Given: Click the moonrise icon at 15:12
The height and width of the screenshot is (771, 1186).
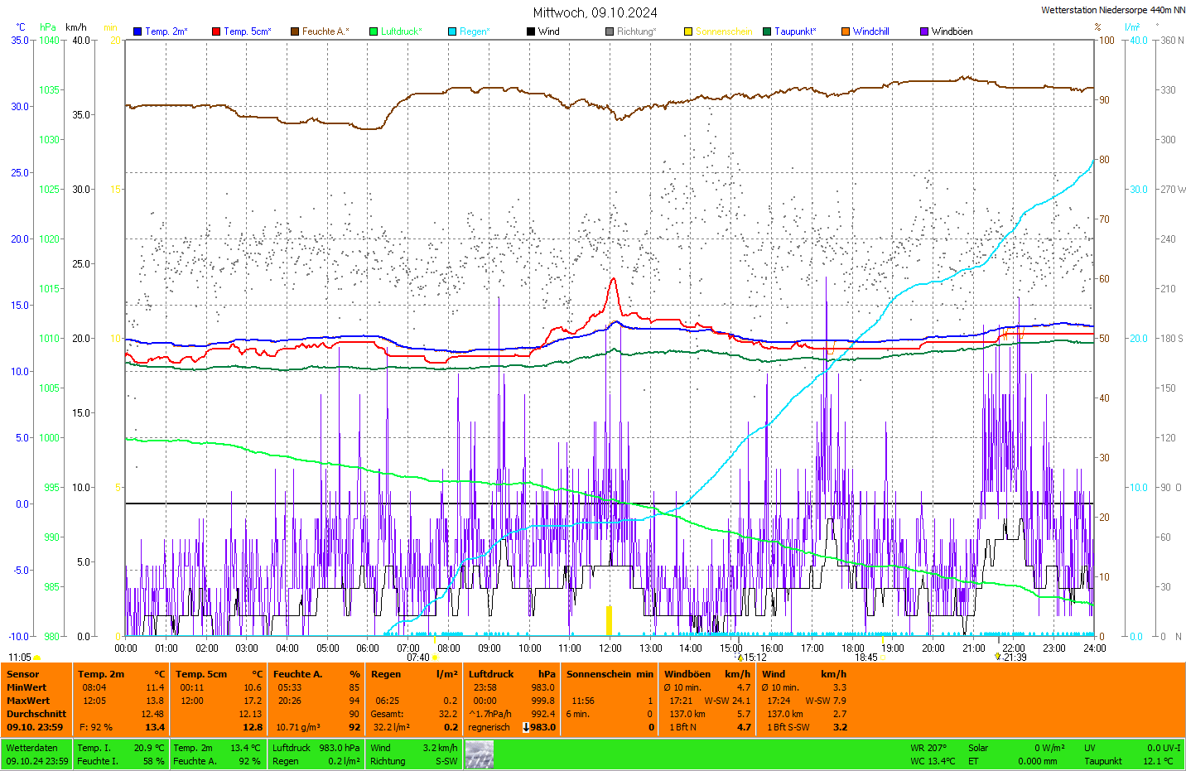Looking at the screenshot, I should (x=740, y=658).
